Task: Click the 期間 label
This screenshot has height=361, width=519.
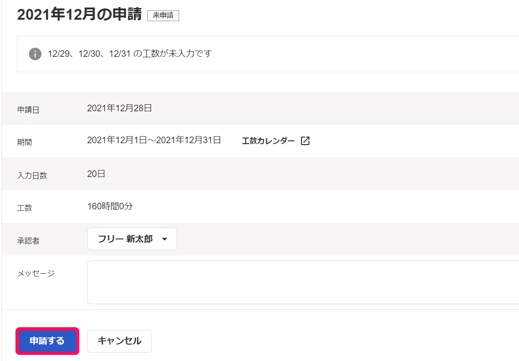Action: coord(24,142)
